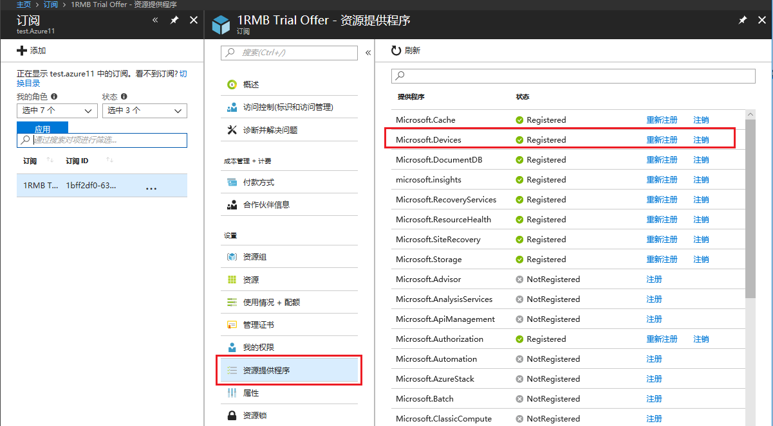Screen dimensions: 773x426
Task: Collapse the settings menu with chevron
Action: (x=368, y=53)
